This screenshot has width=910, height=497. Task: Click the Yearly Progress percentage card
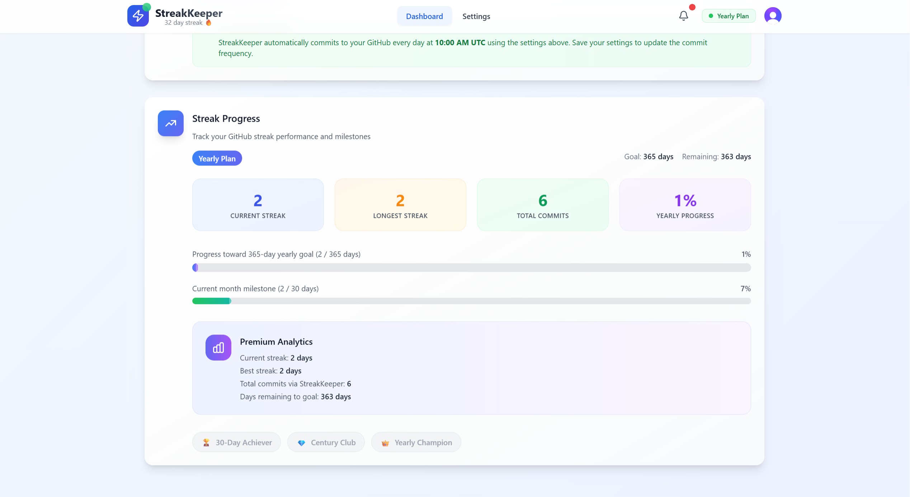coord(685,205)
